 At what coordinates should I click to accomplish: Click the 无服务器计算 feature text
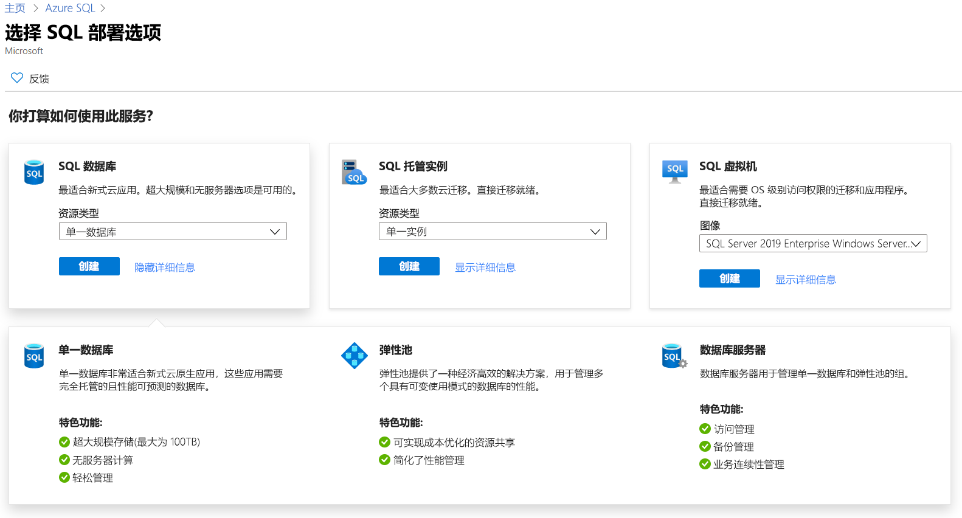coord(103,460)
